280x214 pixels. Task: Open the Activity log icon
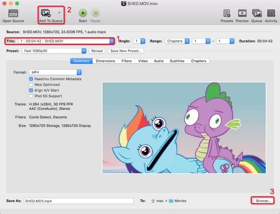coord(271,13)
